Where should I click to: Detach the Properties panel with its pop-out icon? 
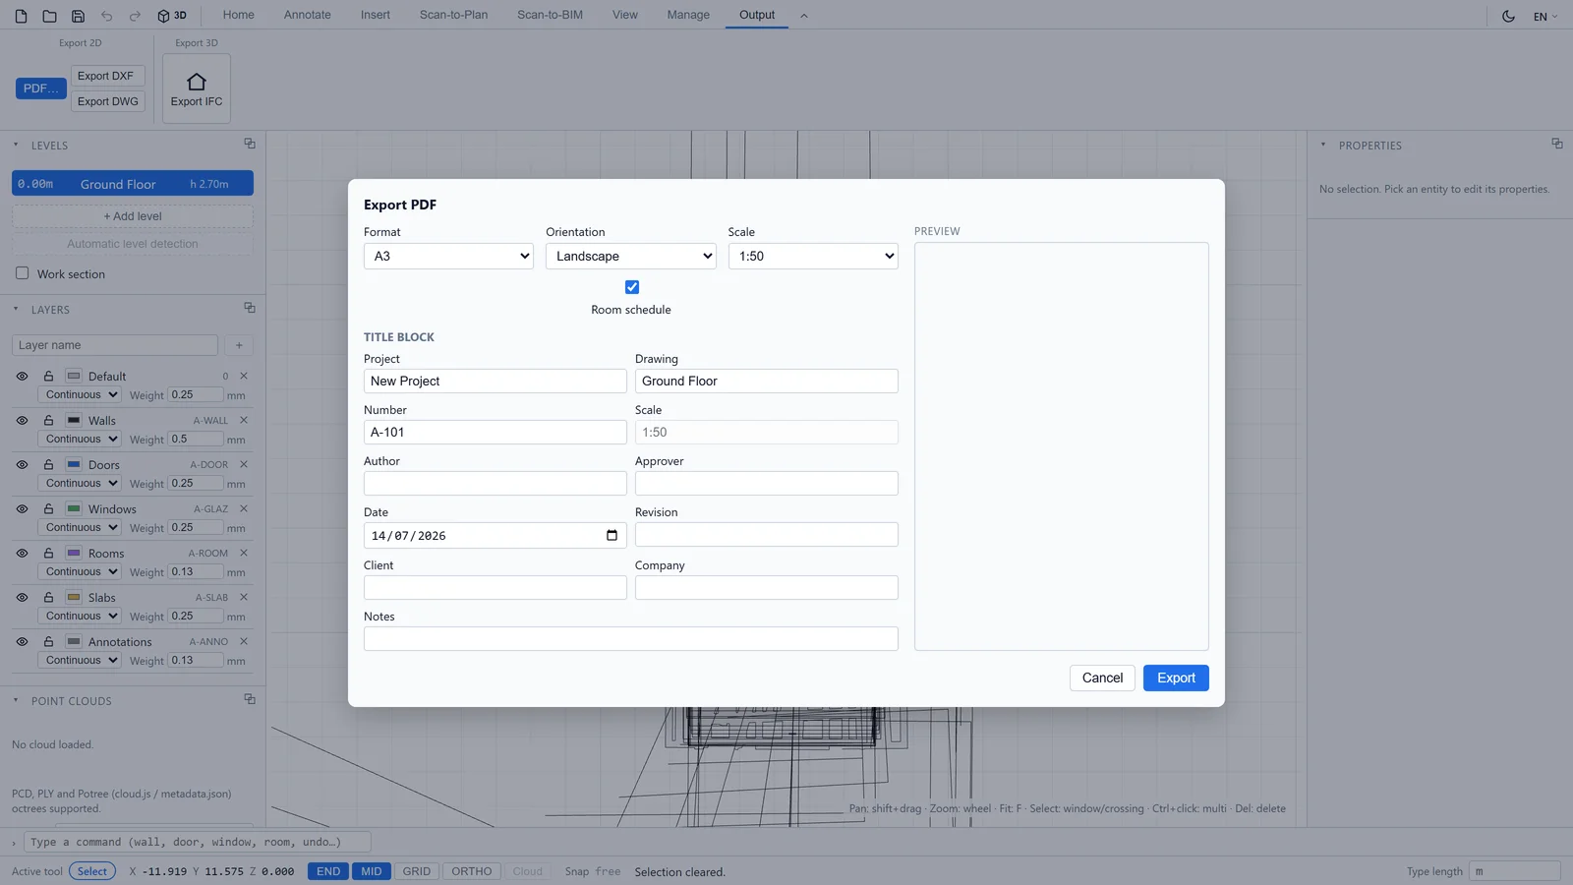(x=1557, y=144)
